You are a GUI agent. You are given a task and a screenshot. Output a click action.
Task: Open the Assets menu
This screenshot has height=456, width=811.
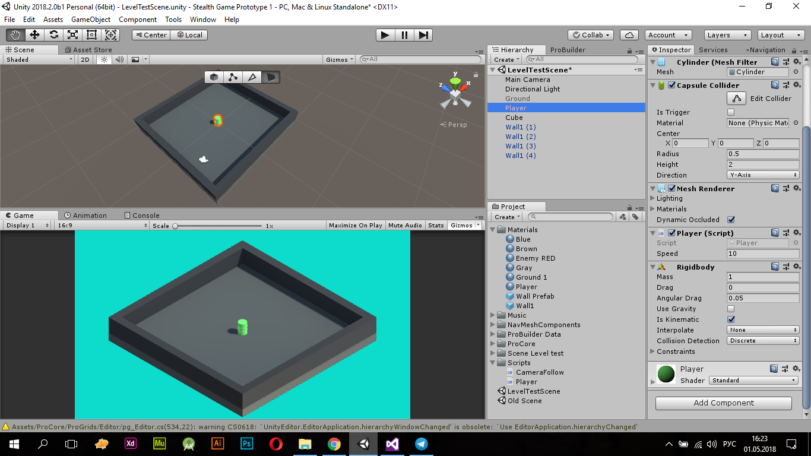[53, 20]
